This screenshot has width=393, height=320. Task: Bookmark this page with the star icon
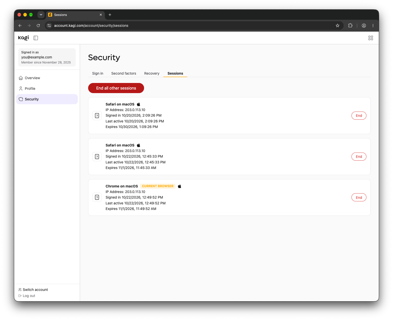click(x=337, y=26)
